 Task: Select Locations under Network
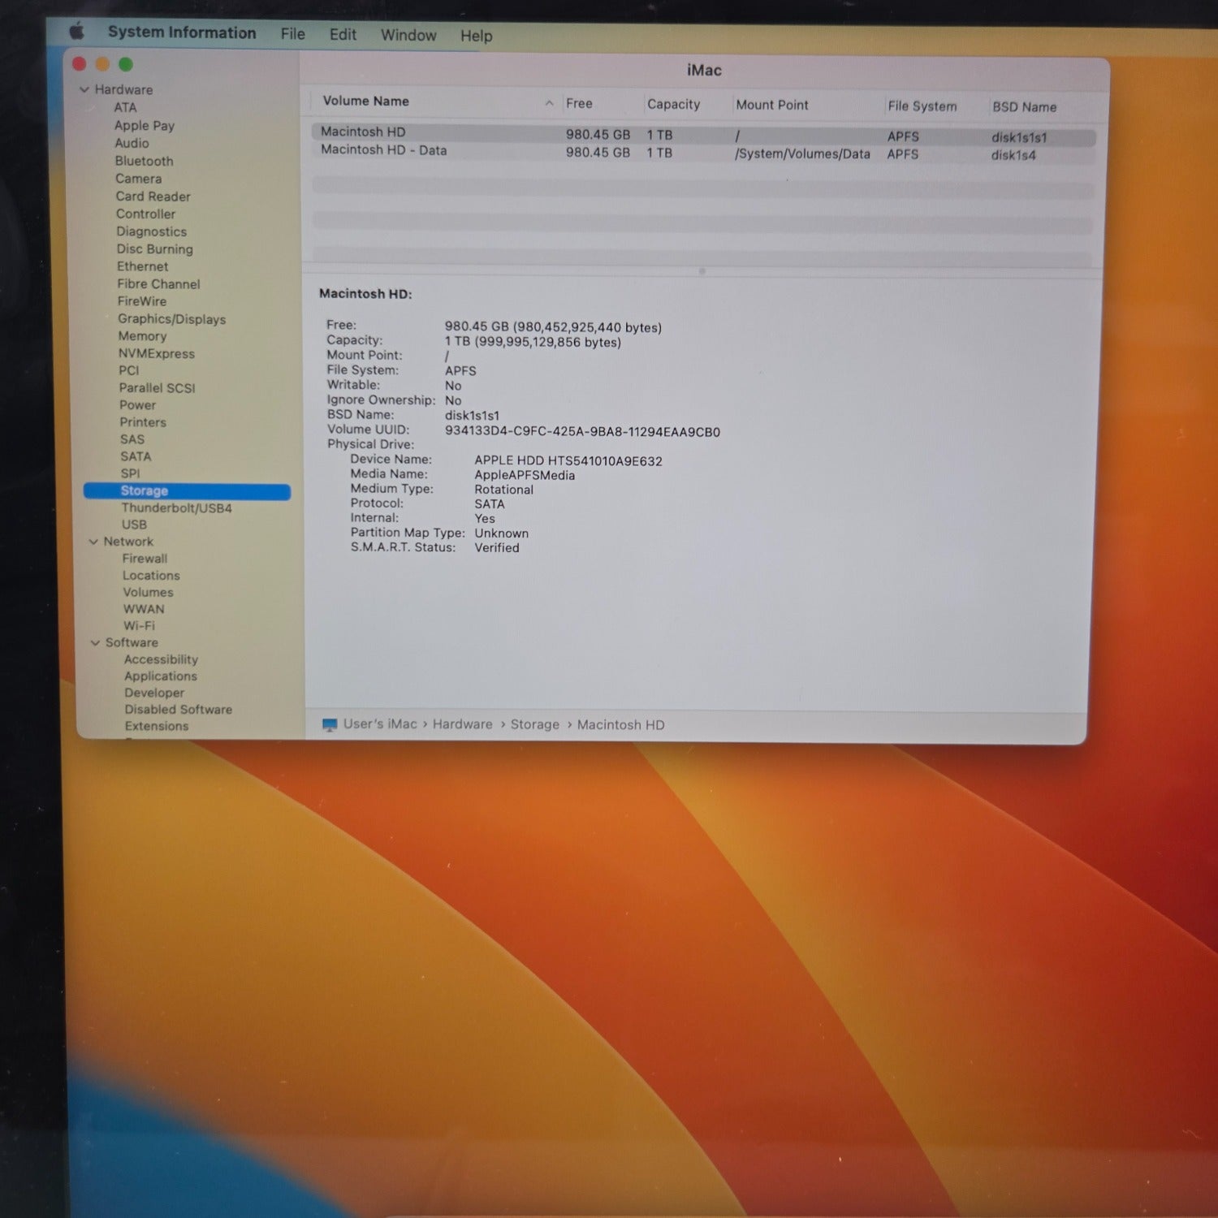[x=151, y=576]
